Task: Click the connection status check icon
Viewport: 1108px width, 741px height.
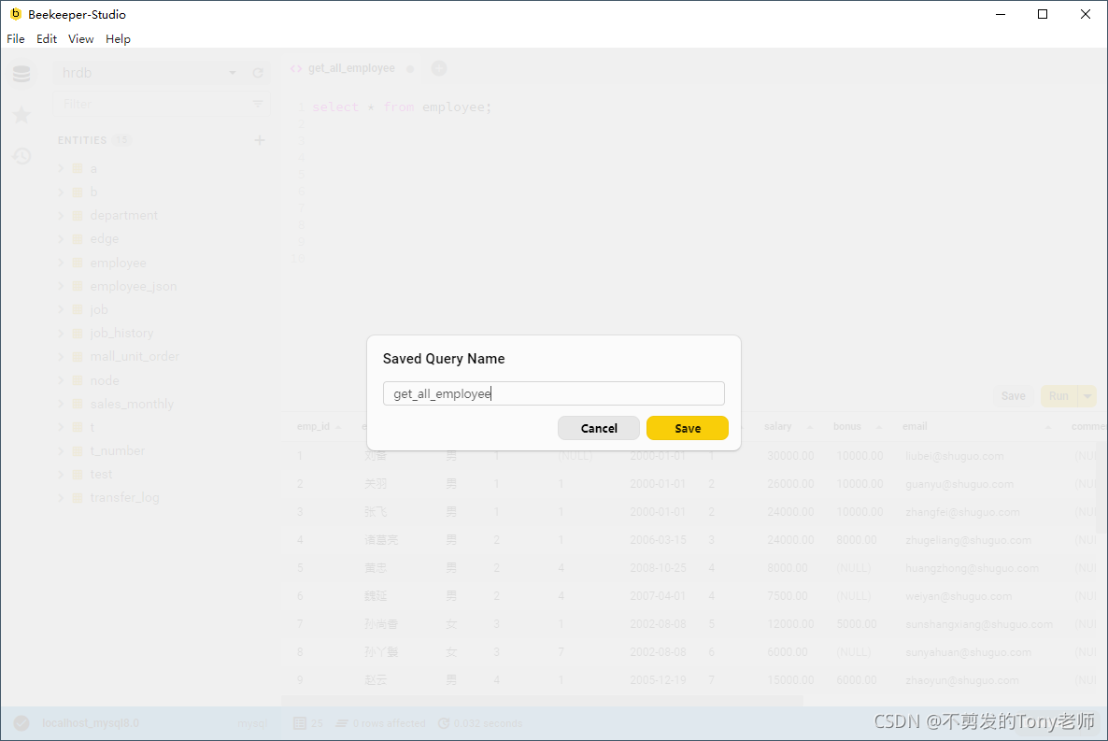Action: coord(21,723)
